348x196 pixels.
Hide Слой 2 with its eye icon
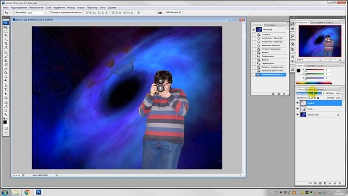tap(297, 103)
